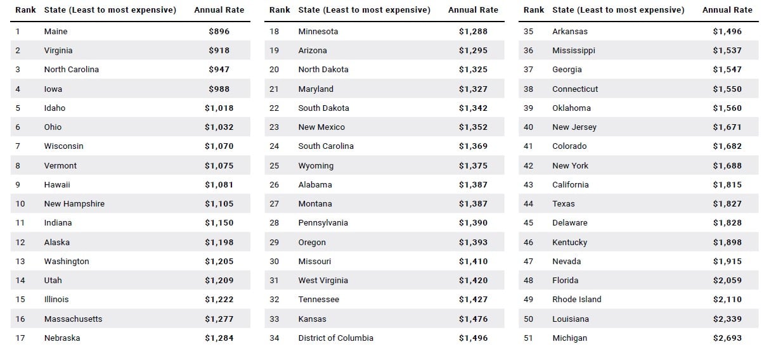Select the Texas row label

pyautogui.click(x=563, y=203)
